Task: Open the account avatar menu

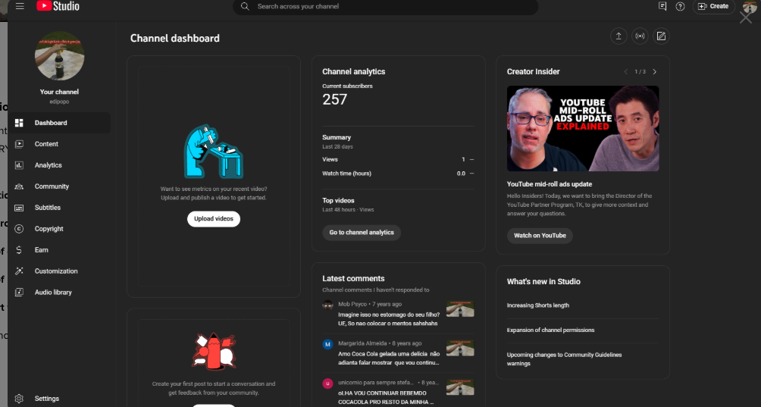Action: [749, 7]
